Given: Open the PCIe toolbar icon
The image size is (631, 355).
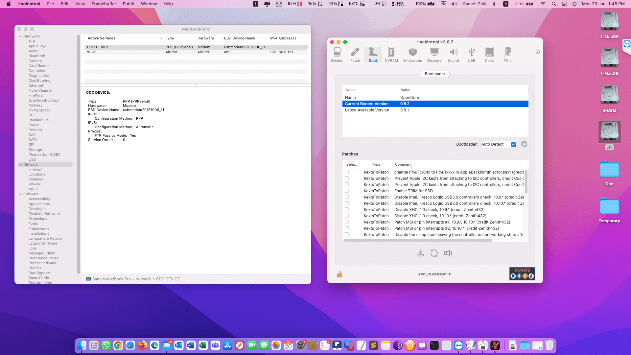Looking at the screenshot, I should pos(507,55).
